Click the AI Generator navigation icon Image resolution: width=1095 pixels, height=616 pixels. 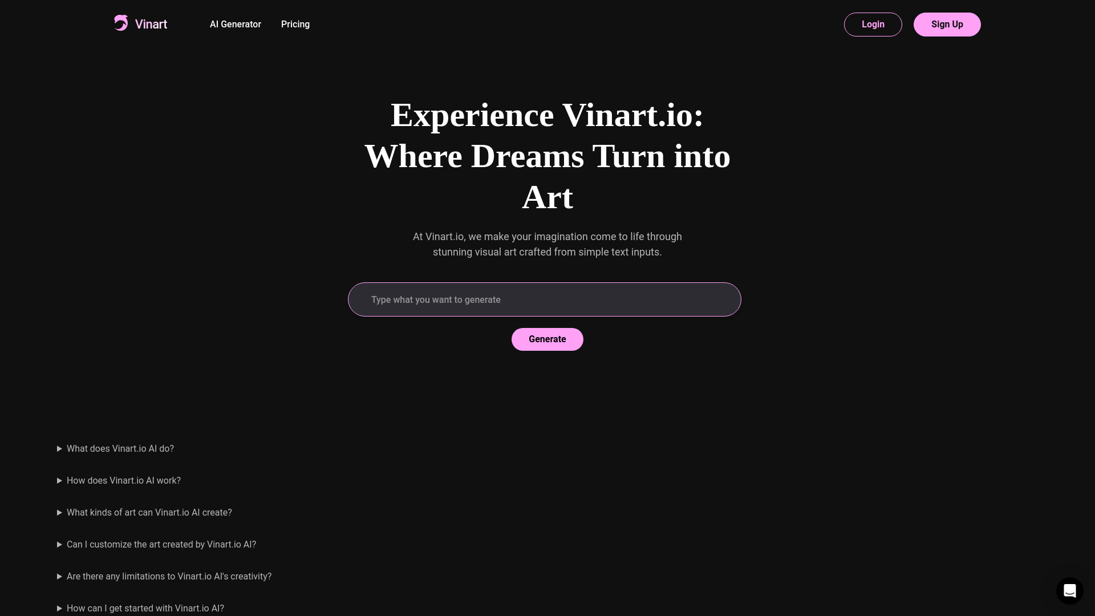[234, 24]
